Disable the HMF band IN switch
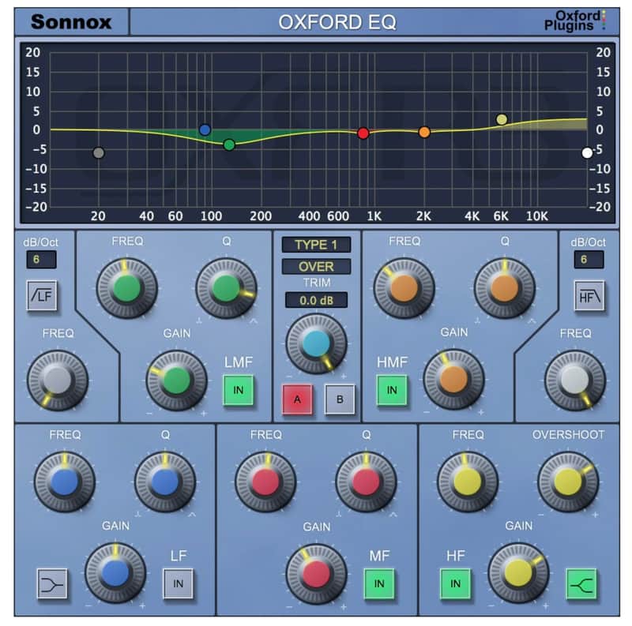Image resolution: width=632 pixels, height=626 pixels. coord(390,389)
